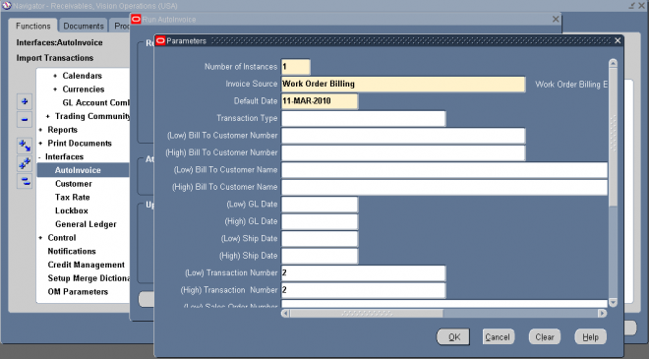This screenshot has height=359, width=649.
Task: Expand the Print Documents node
Action: point(40,144)
